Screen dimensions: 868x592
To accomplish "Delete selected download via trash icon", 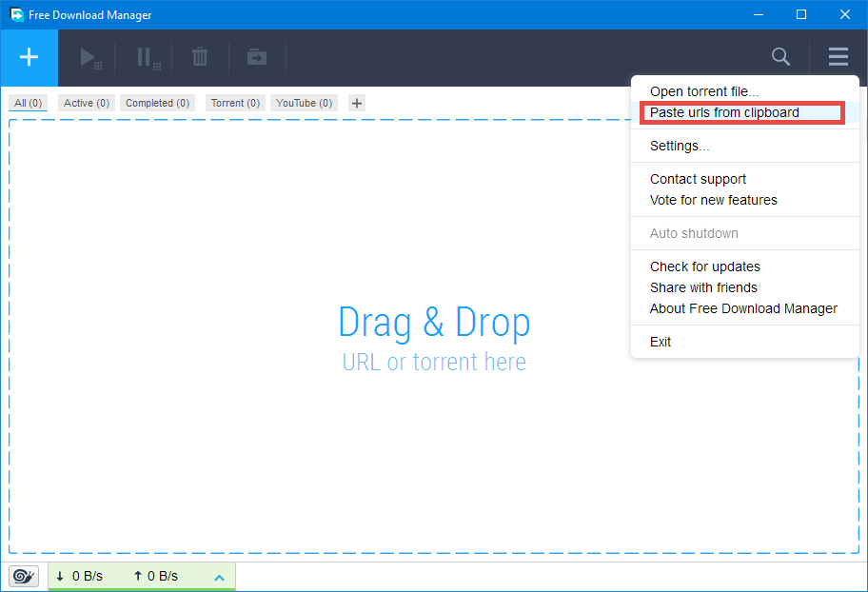I will [x=200, y=56].
